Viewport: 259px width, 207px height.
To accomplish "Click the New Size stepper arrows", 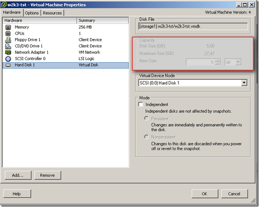I will click(217, 62).
